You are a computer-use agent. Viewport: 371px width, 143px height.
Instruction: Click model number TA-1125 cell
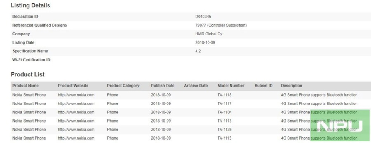(225, 129)
